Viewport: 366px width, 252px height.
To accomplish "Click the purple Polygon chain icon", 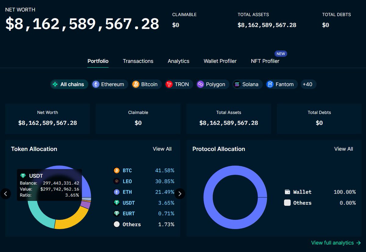I will coord(200,84).
